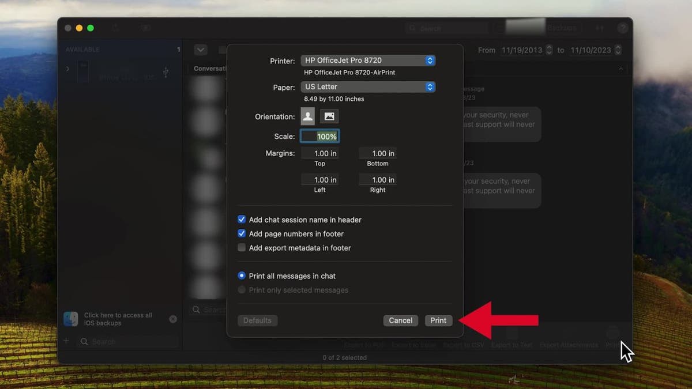Disable Add page numbers in footer
The width and height of the screenshot is (692, 389).
242,233
